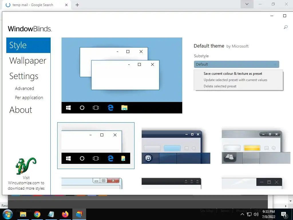
Task: Select the style thumbnail with red close button
Action: click(x=92, y=183)
